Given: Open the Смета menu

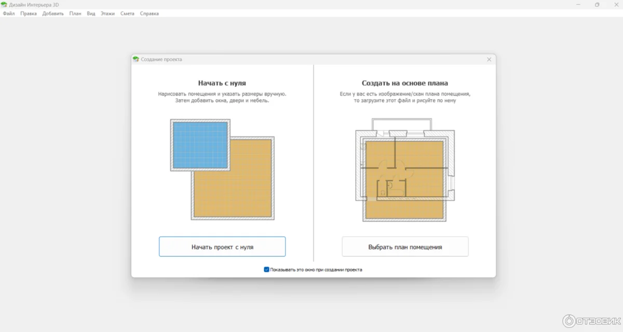Looking at the screenshot, I should (128, 13).
